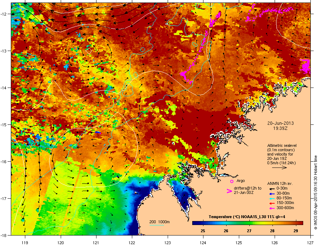Click the longitude axis label 120

tap(61, 242)
